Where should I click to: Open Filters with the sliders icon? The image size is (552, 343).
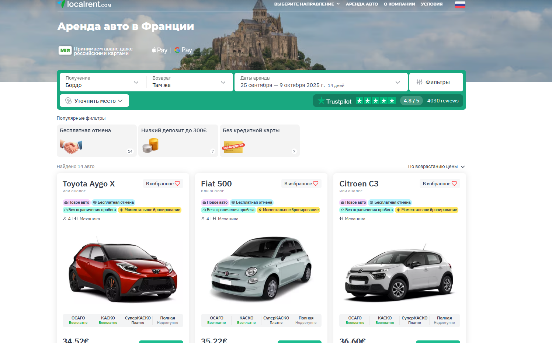coord(436,82)
